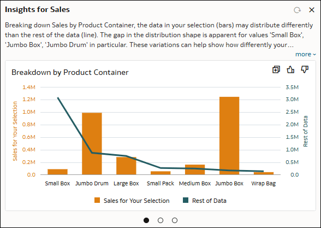Click the Breakdown by Product Container title
This screenshot has width=321, height=228.
click(x=70, y=72)
